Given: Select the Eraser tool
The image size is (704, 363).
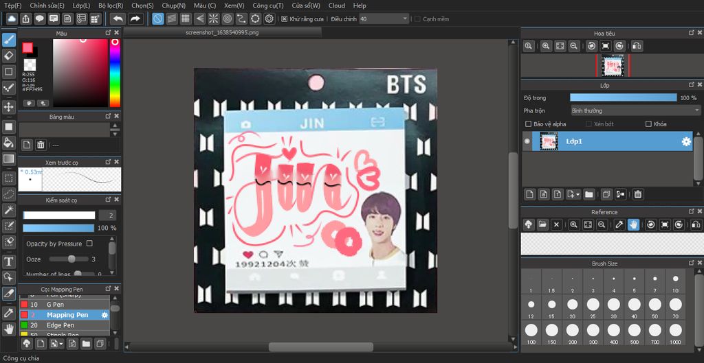Looking at the screenshot, I should tap(8, 56).
